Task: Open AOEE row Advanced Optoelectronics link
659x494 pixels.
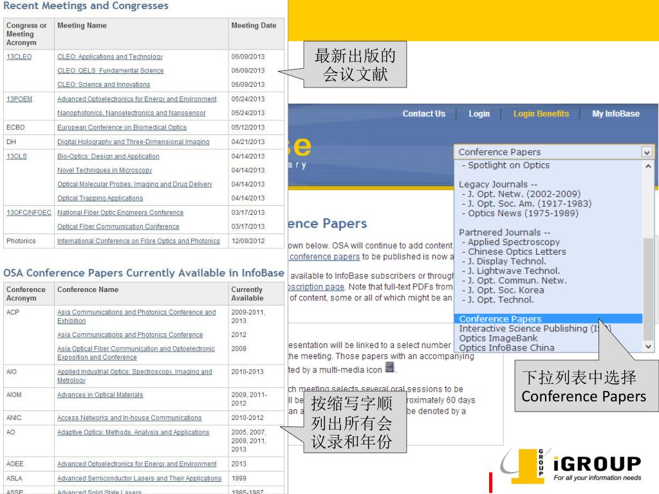Action: [x=137, y=464]
